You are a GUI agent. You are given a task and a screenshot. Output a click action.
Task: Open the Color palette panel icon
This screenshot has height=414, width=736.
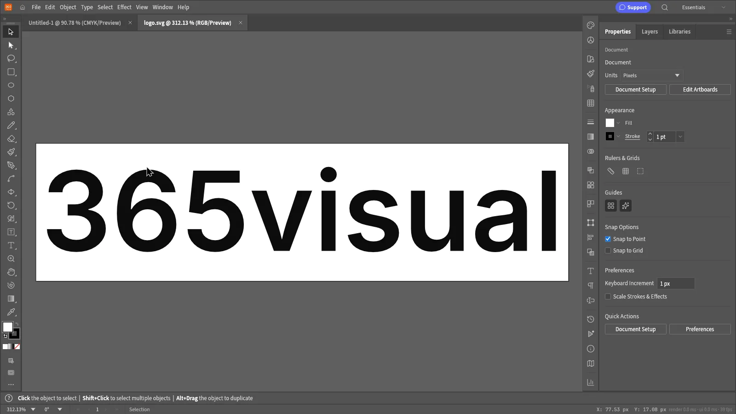click(x=591, y=25)
